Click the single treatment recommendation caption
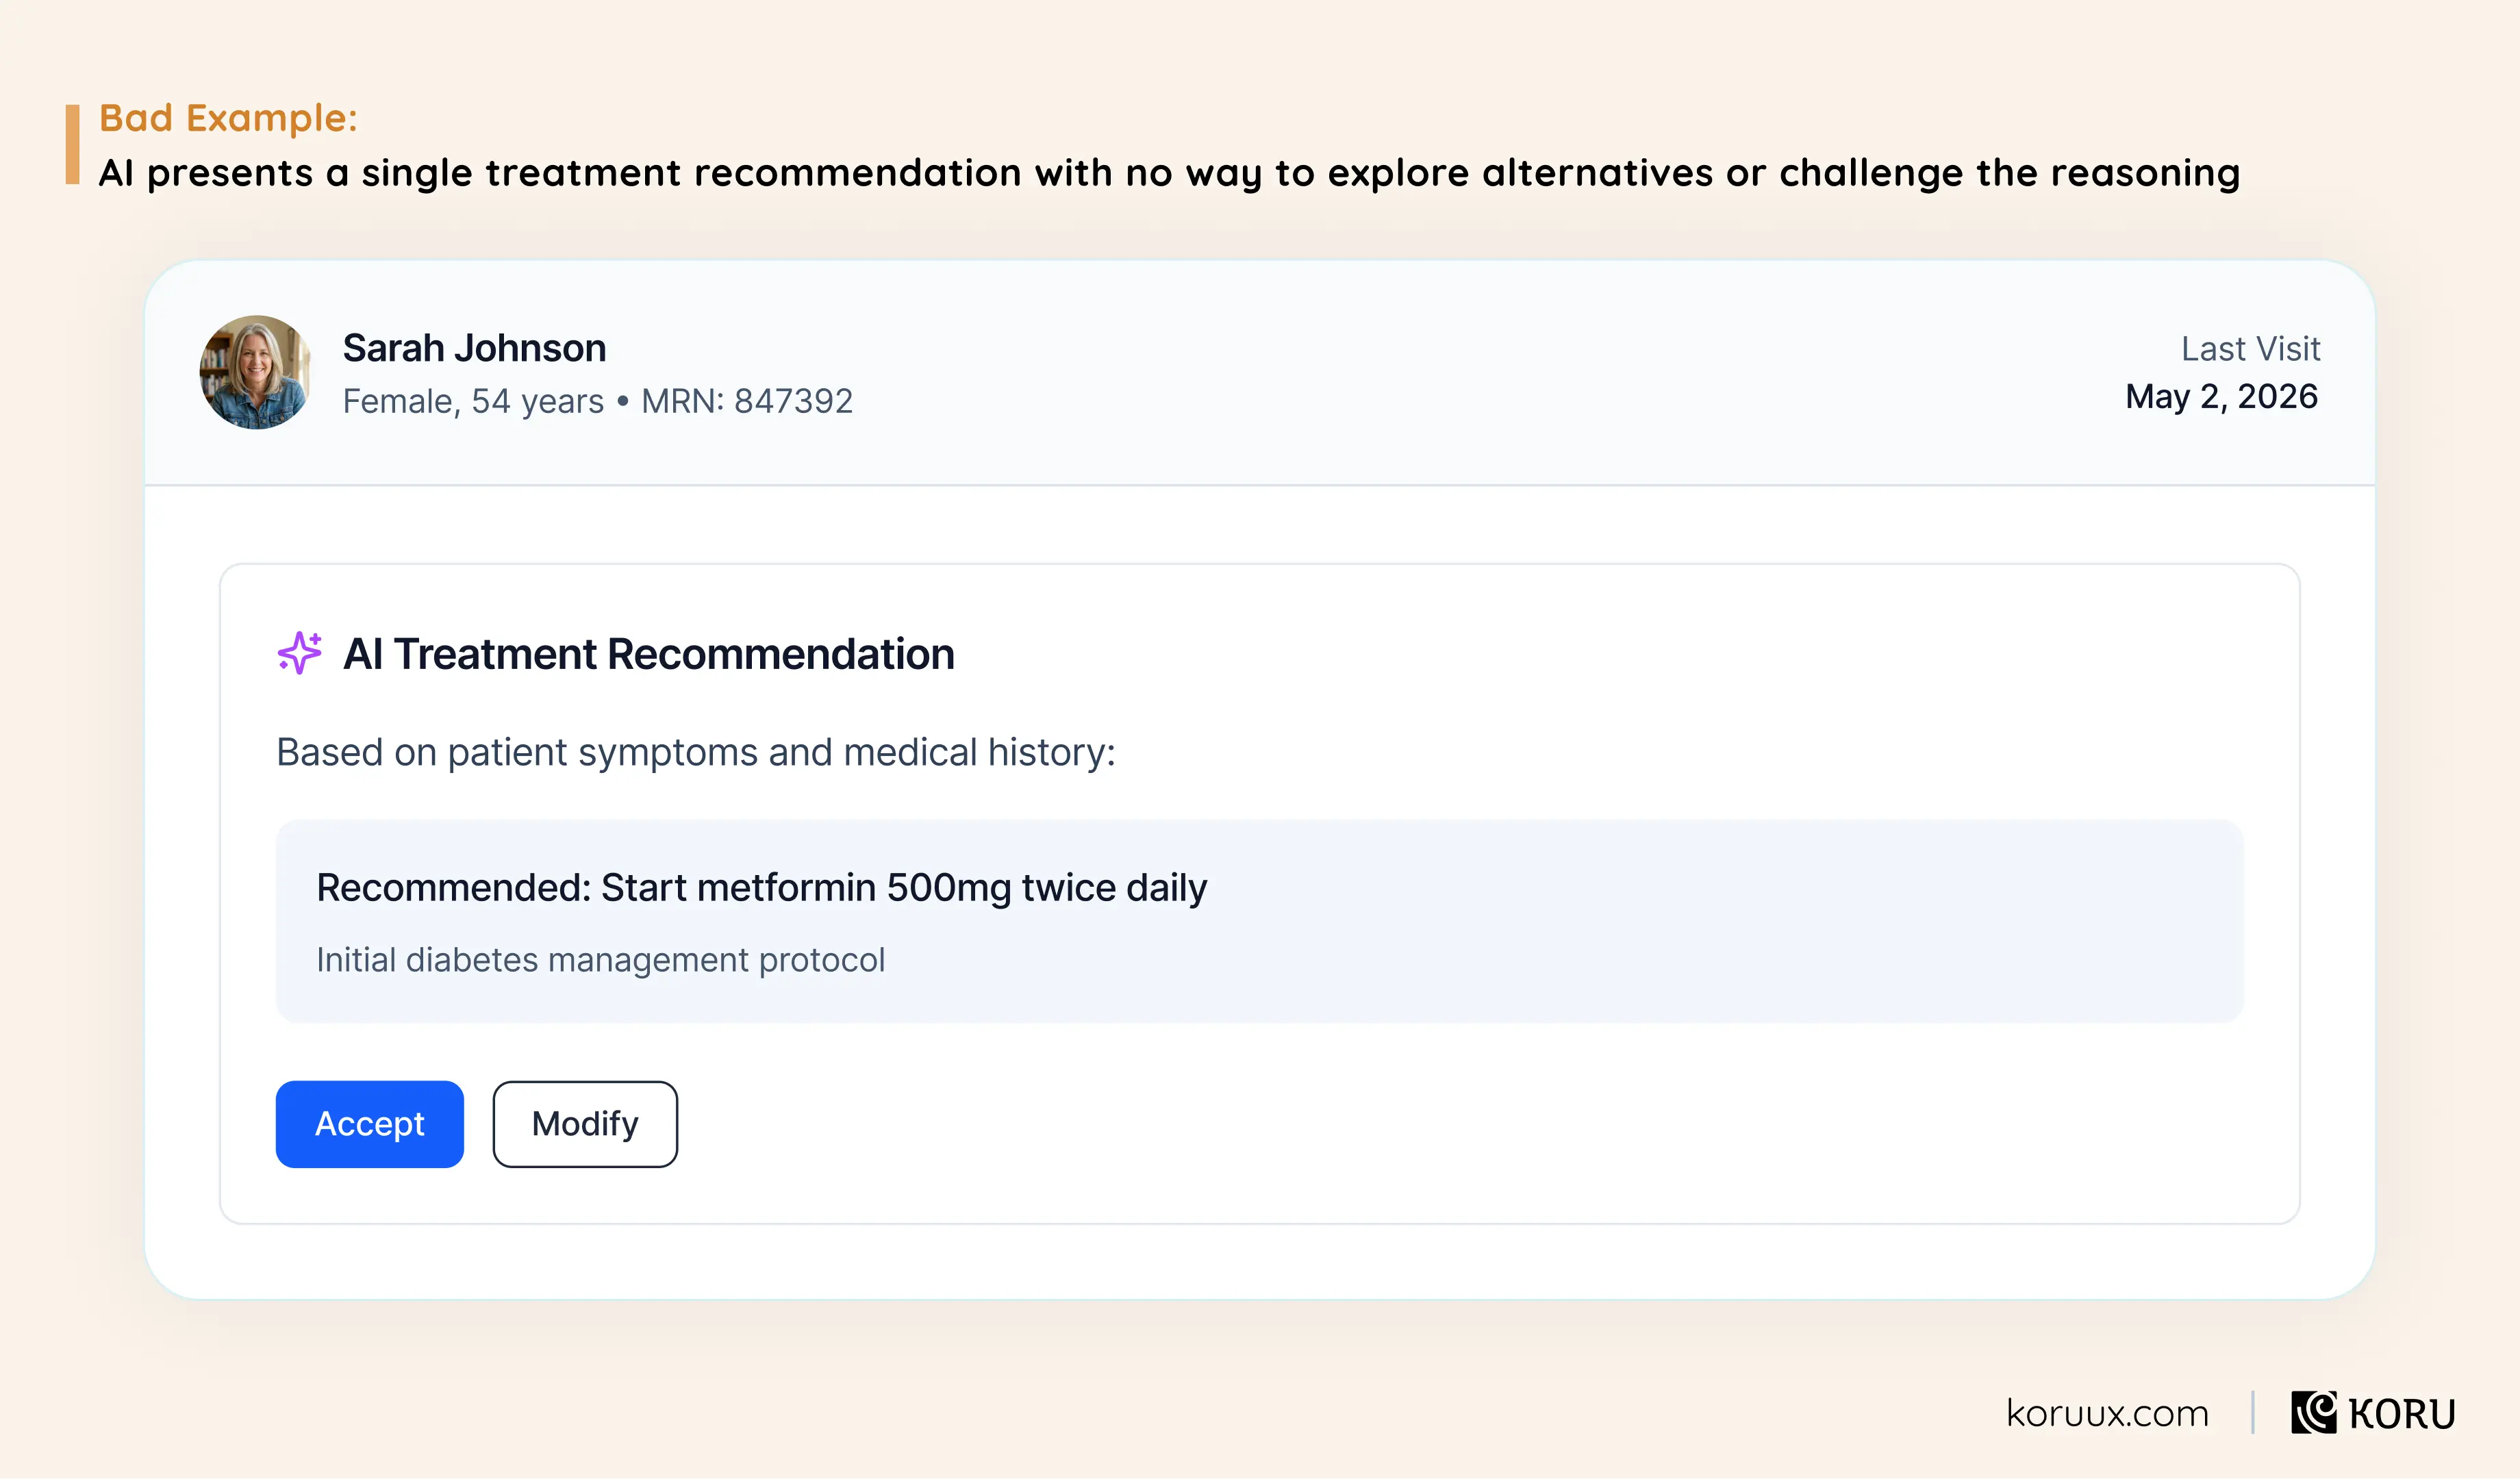This screenshot has height=1479, width=2520. 1169,173
